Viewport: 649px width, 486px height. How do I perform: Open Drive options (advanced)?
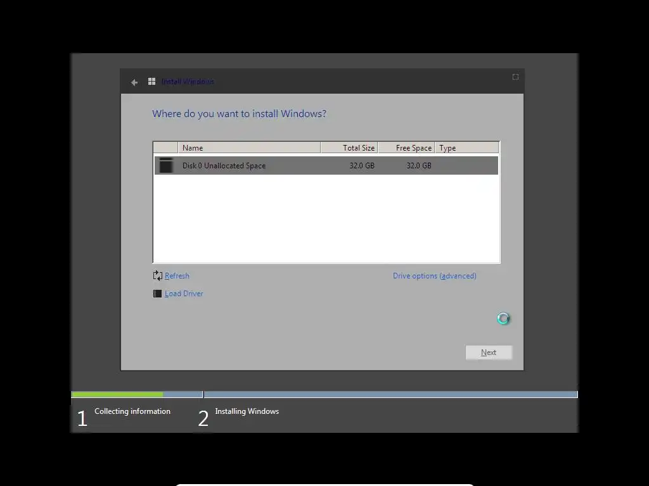click(435, 276)
